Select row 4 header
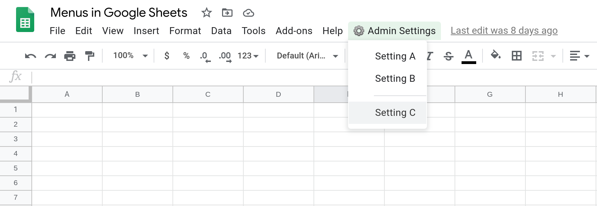 coord(16,153)
